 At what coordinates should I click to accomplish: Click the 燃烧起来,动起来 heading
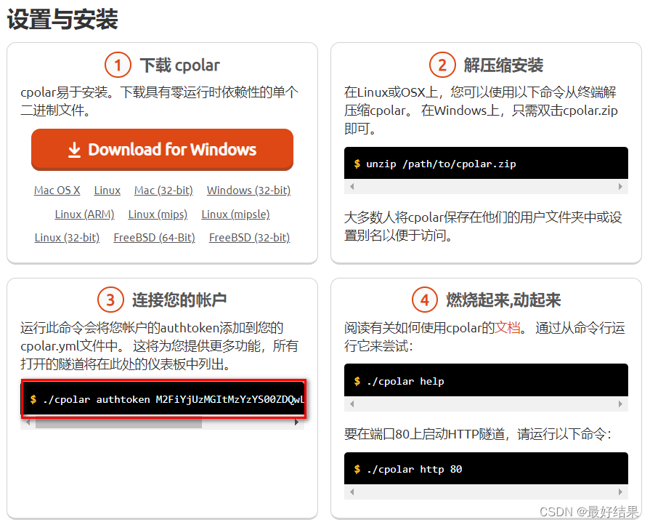coord(503,300)
